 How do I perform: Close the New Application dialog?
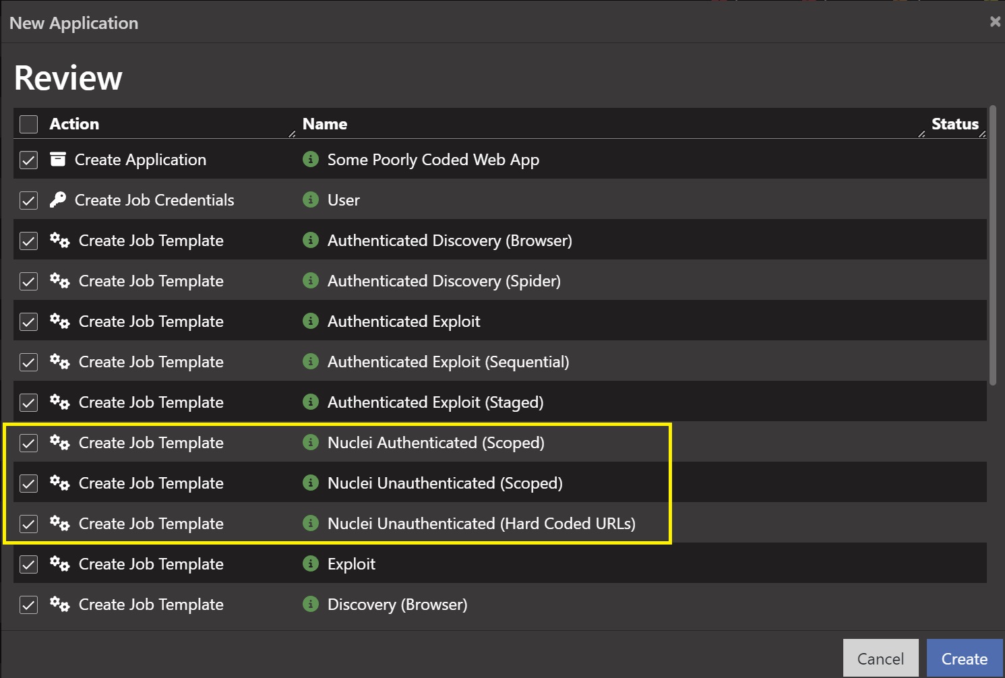click(x=995, y=22)
